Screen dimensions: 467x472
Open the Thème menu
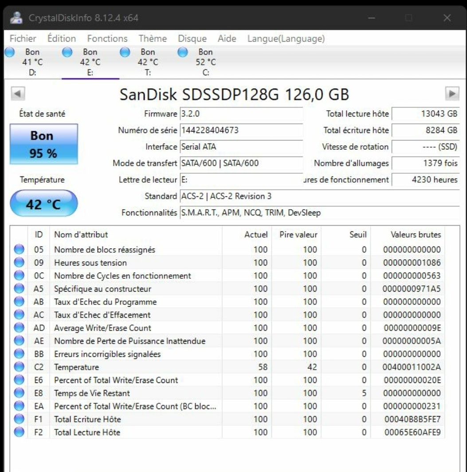pos(153,39)
